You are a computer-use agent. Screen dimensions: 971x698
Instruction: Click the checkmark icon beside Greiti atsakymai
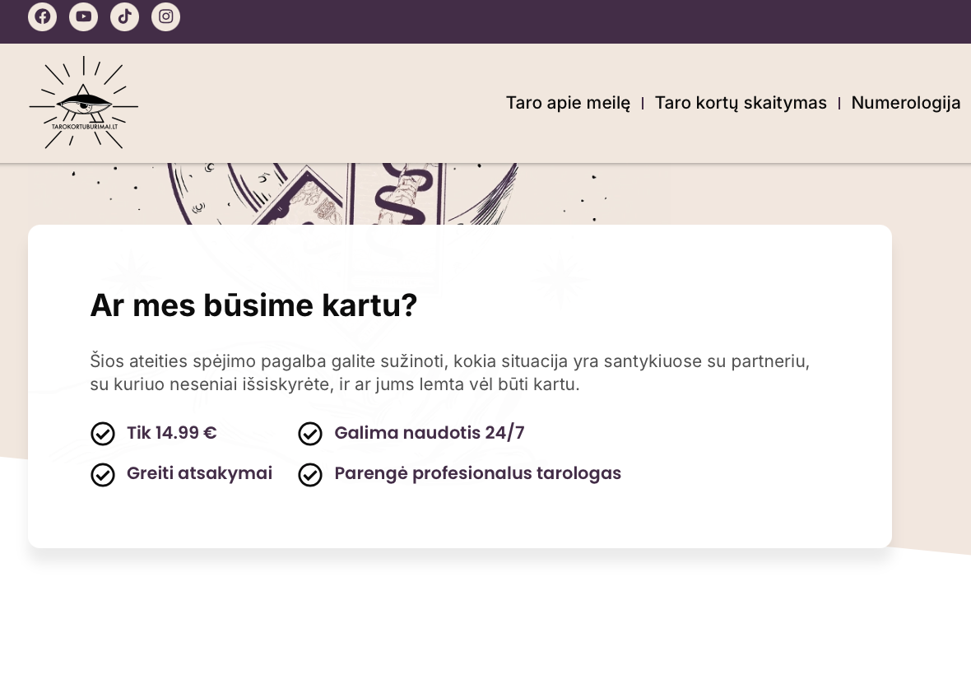[103, 474]
